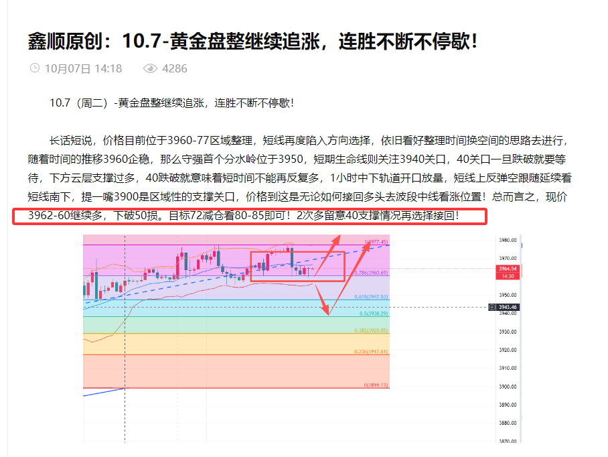Click the 3910.00 price axis label

pyautogui.click(x=508, y=368)
